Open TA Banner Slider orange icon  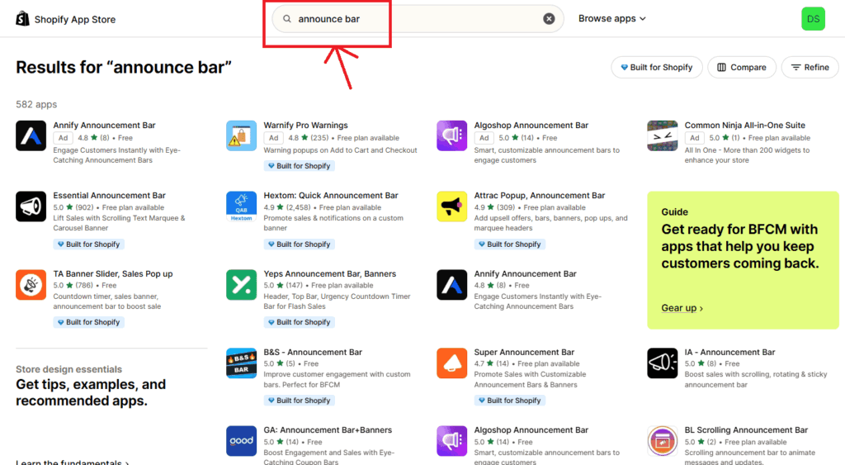click(31, 284)
